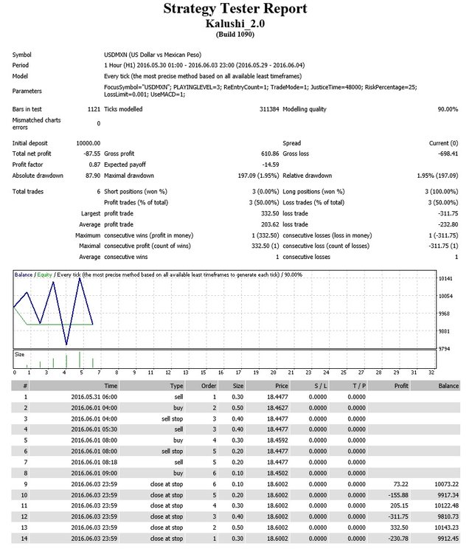
Task: Click the Relative drawdown value 1.95% (197.09)
Action: (x=437, y=176)
